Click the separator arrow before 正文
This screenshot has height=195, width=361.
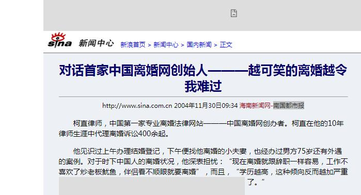[215, 45]
